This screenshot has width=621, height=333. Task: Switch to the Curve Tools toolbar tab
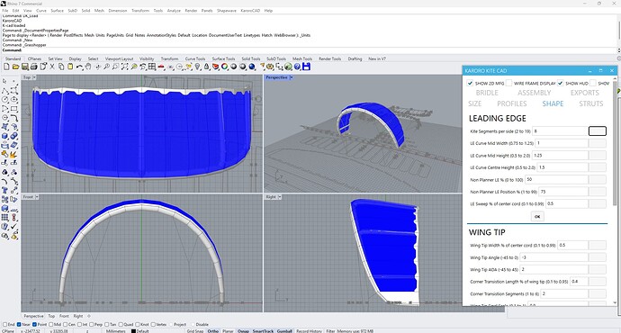(195, 58)
